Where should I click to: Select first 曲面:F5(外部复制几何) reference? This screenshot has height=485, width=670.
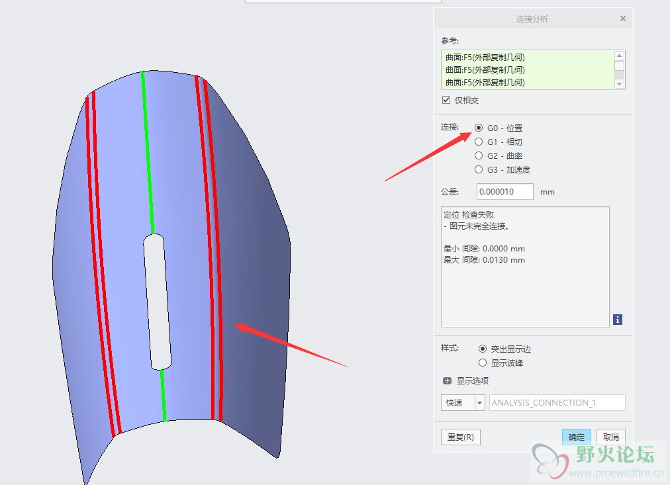(485, 57)
